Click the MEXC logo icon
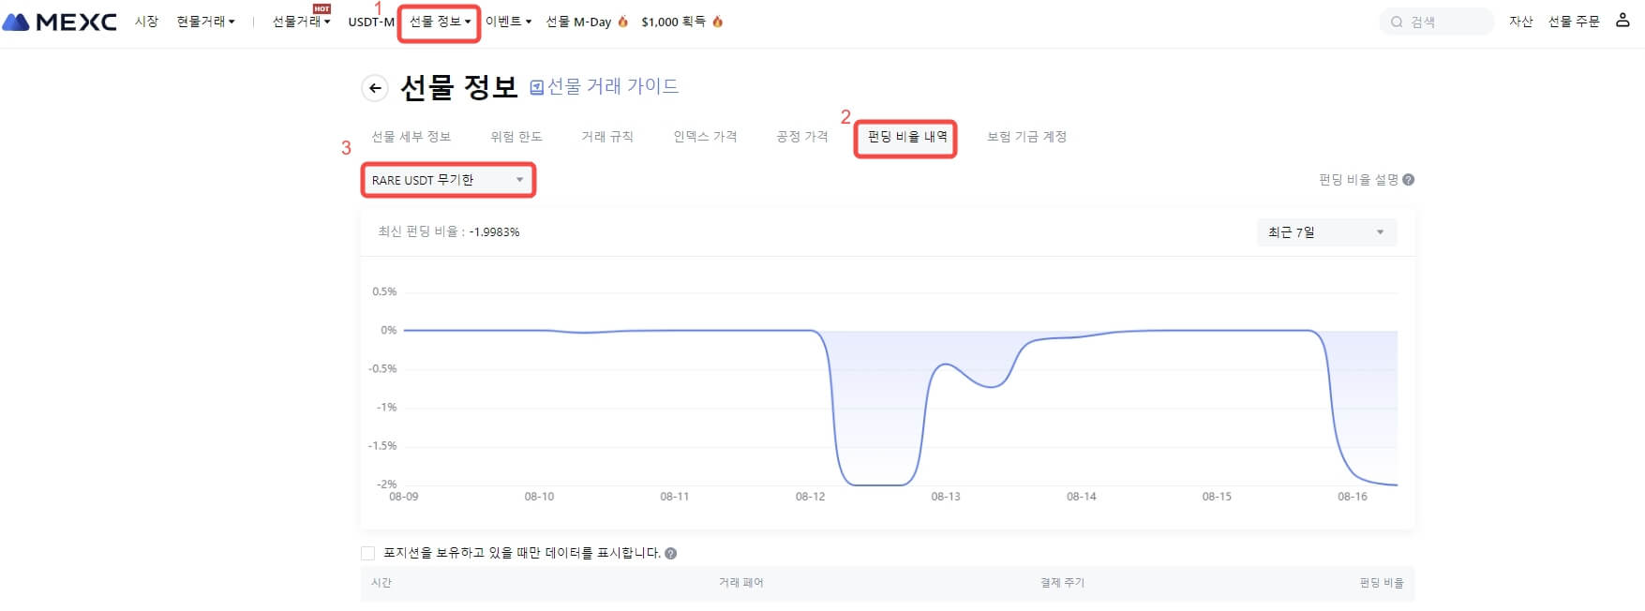 (17, 22)
